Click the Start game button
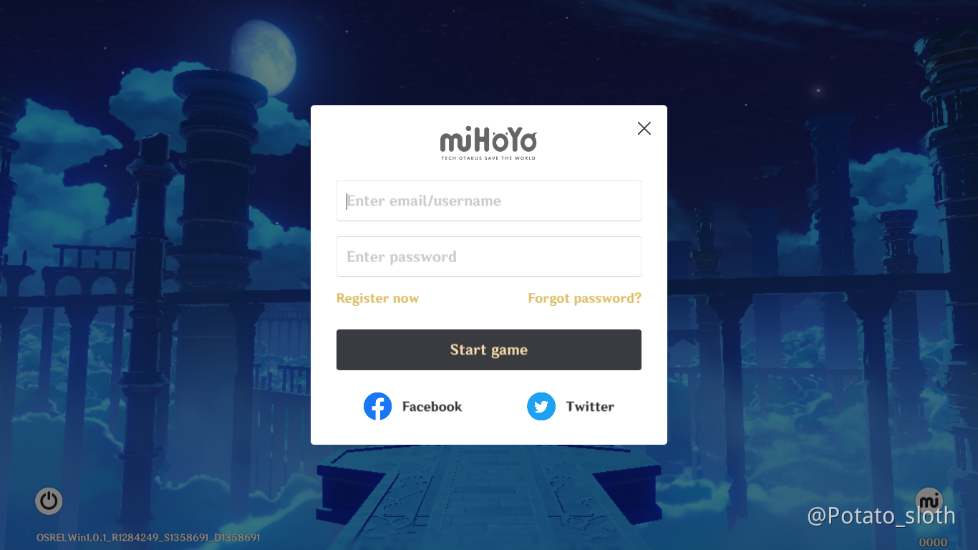The image size is (978, 550). pos(489,349)
